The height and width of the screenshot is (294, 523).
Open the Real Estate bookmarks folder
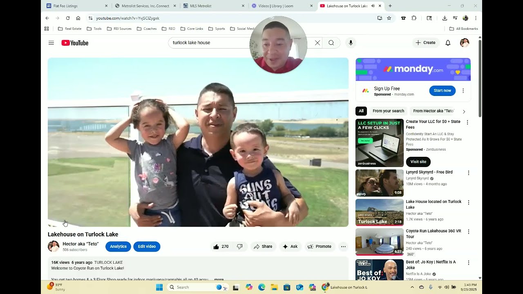click(70, 29)
